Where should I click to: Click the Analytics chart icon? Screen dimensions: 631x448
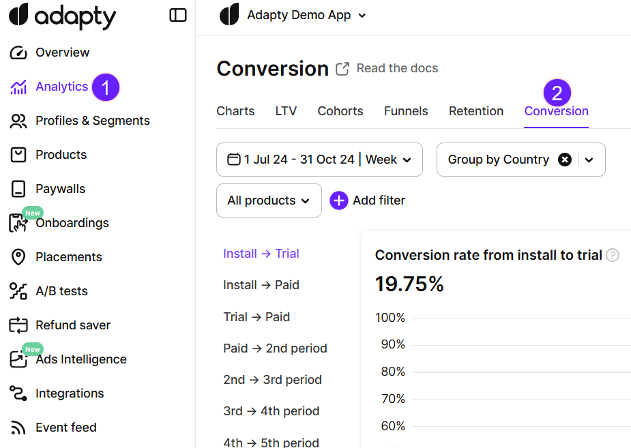point(18,87)
